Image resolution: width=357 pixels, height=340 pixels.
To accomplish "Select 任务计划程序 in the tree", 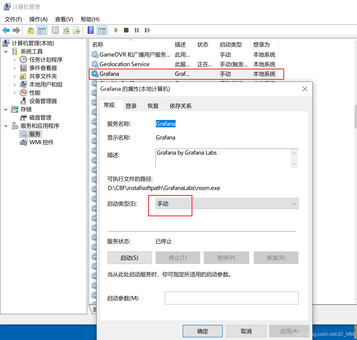I will 46,60.
